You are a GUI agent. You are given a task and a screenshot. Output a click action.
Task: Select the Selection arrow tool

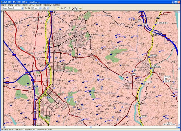click(x=76, y=8)
